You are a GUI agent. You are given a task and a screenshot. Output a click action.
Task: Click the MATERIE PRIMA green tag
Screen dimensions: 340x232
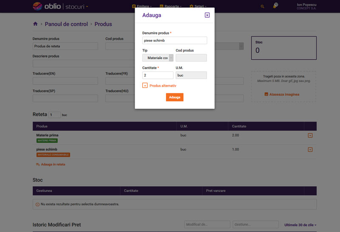(x=47, y=141)
